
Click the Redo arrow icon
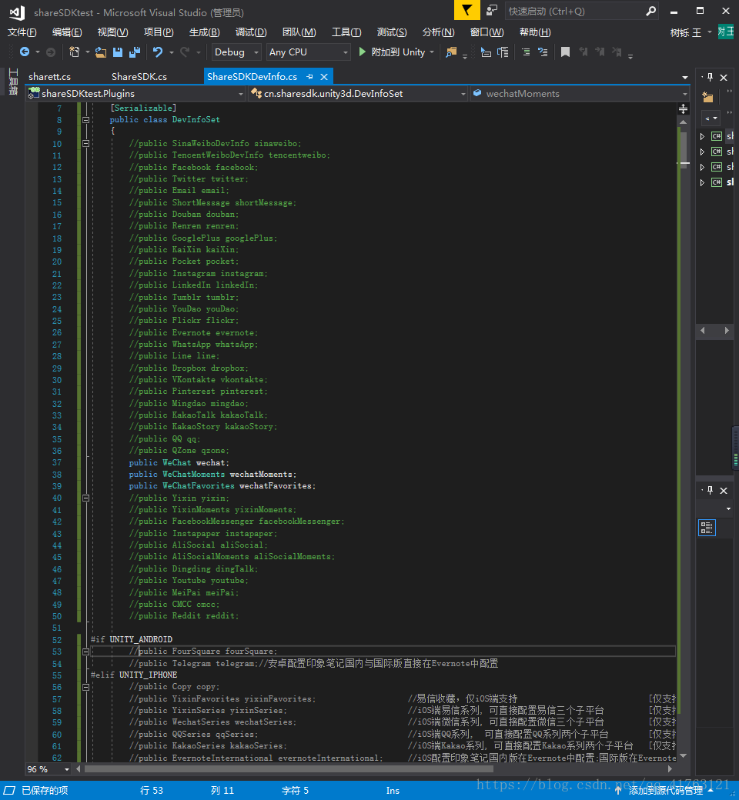(x=185, y=52)
